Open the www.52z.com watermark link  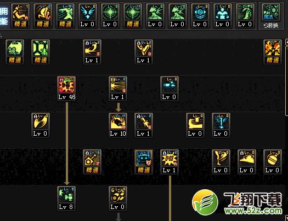[x=253, y=211]
